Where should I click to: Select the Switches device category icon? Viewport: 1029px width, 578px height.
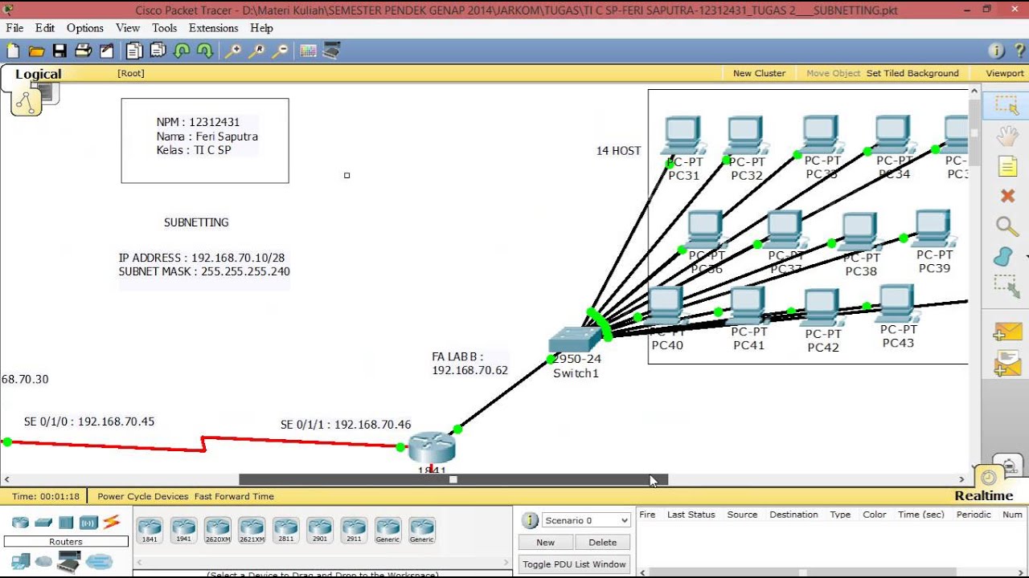pyautogui.click(x=43, y=523)
